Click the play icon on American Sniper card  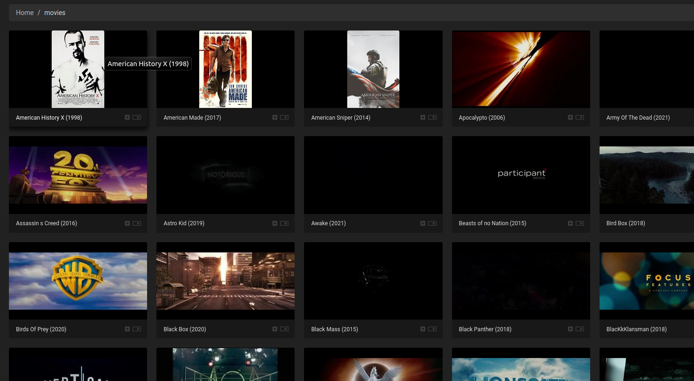(x=432, y=117)
